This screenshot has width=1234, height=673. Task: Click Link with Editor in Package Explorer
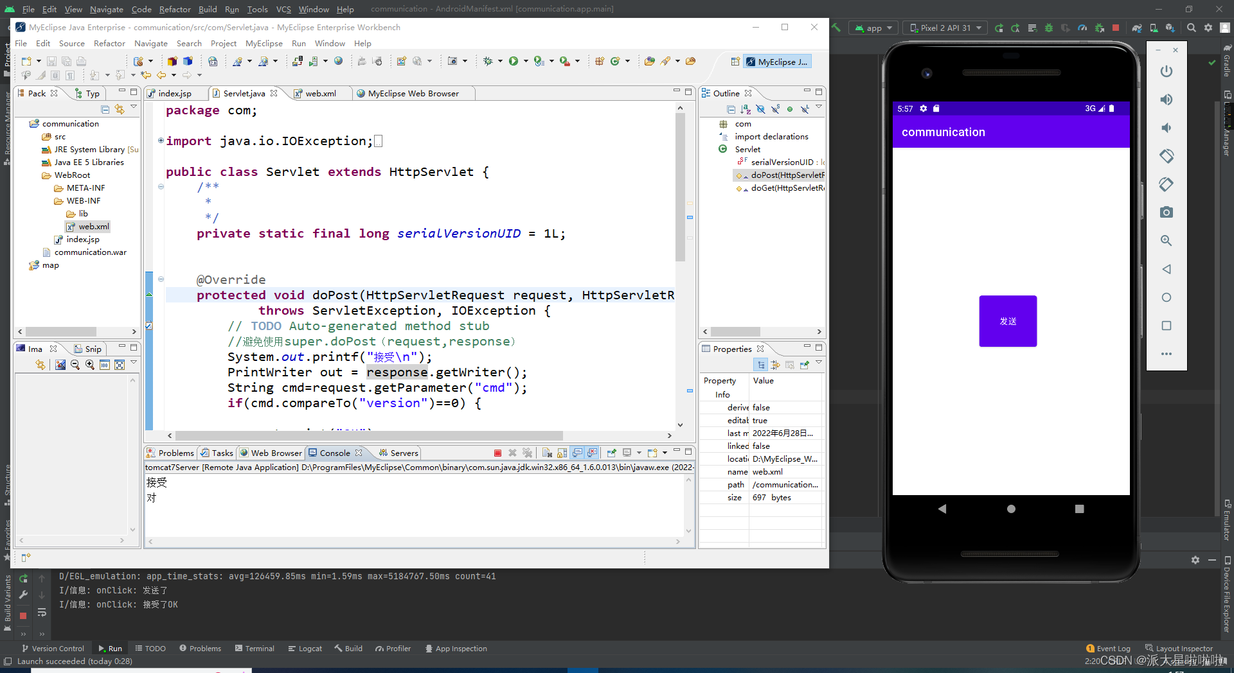coord(120,109)
